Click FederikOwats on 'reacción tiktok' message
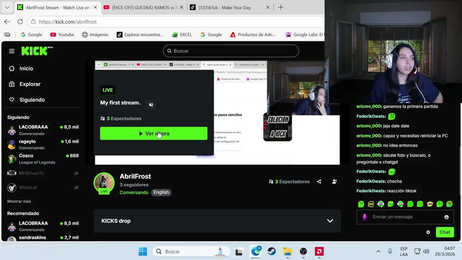Viewport: 462px width, 260px height. point(371,191)
